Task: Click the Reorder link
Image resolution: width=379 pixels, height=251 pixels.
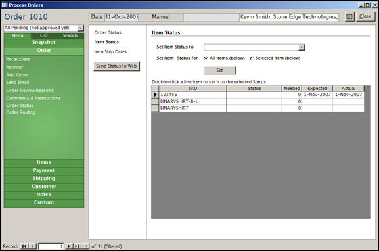Action: point(14,67)
